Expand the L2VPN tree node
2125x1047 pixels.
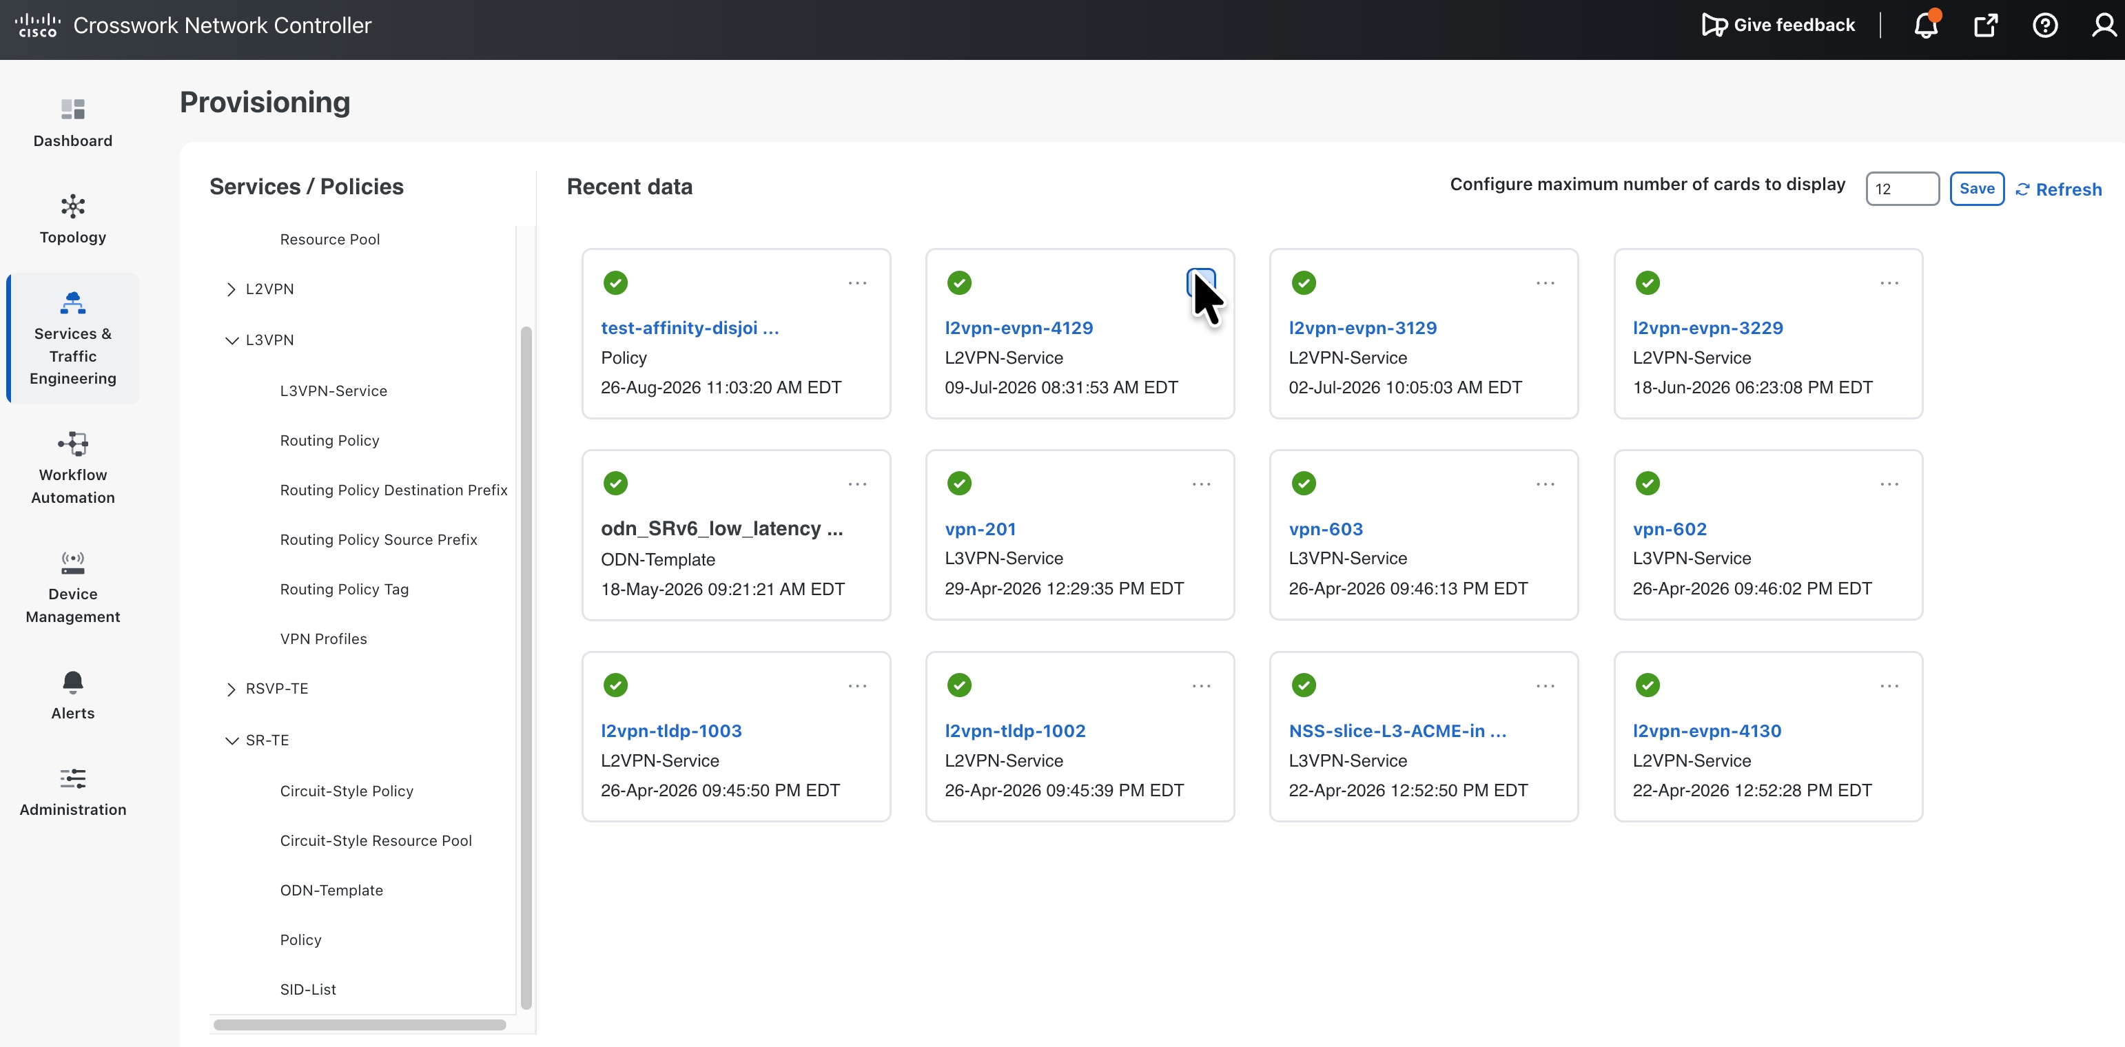coord(231,289)
